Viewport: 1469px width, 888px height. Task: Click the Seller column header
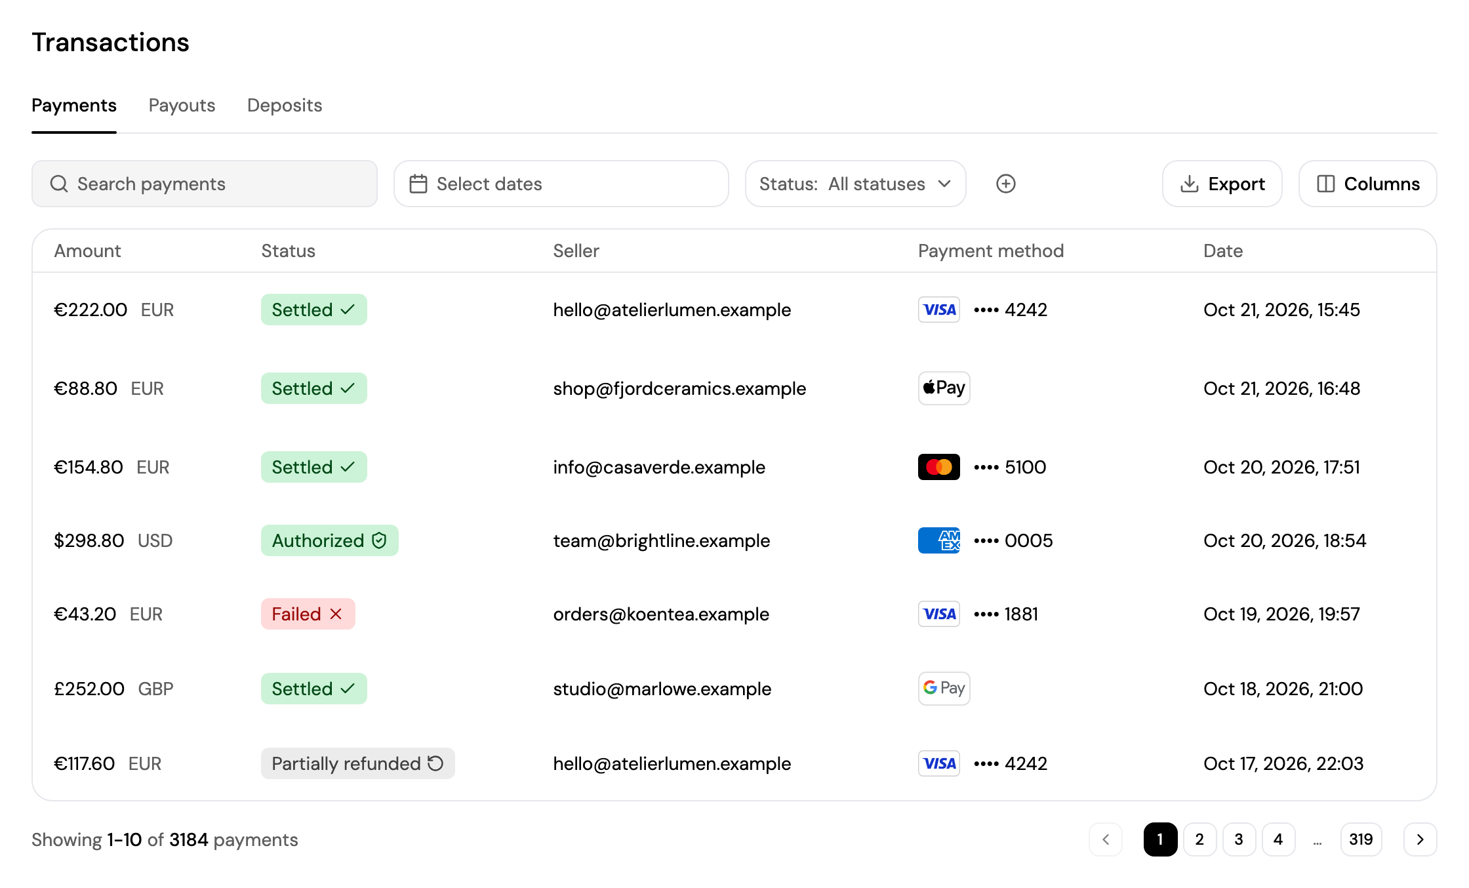pyautogui.click(x=576, y=251)
